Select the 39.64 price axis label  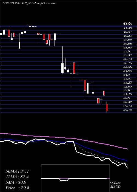pyautogui.click(x=128, y=40)
